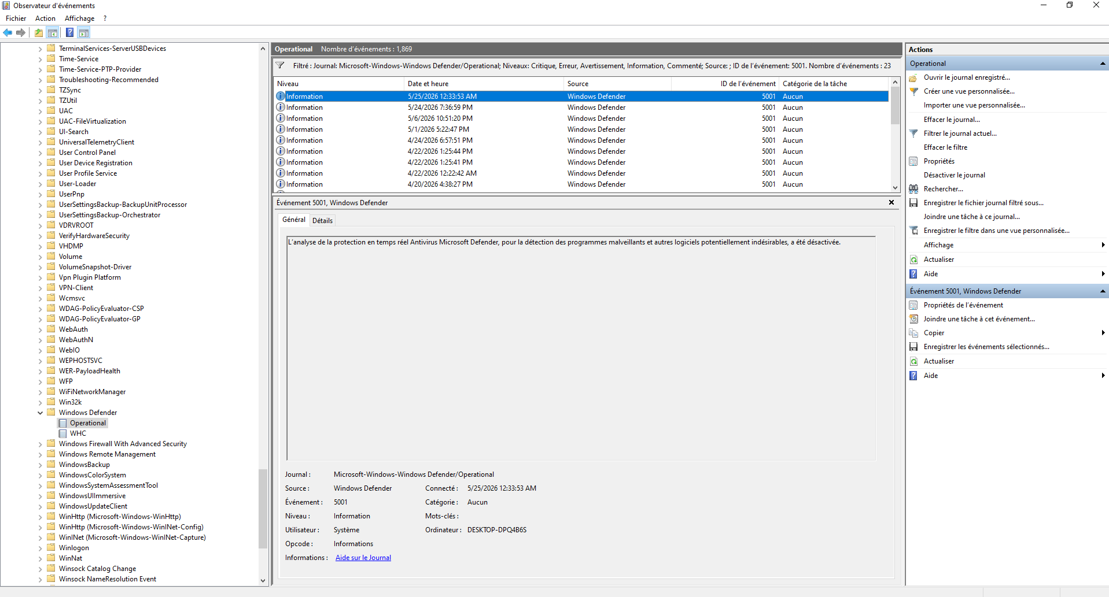Open saved log via 'Ouvrir le journal enregistré' icon

pos(913,77)
